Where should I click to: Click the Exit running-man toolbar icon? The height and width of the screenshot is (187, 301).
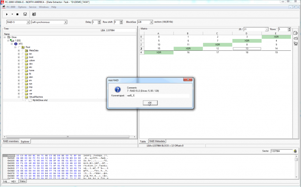click(x=34, y=14)
